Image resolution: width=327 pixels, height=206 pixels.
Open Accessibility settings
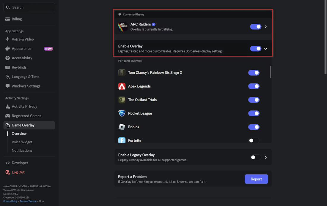pyautogui.click(x=29, y=58)
